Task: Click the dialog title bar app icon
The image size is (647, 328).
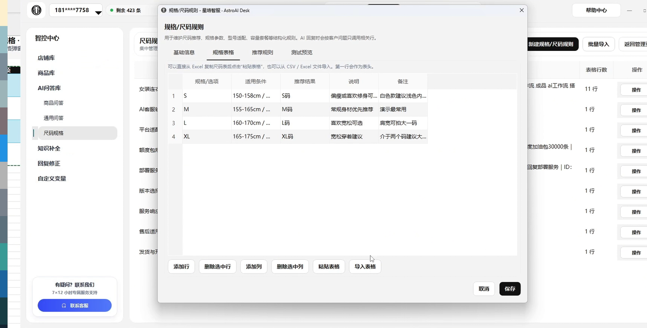Action: click(163, 10)
